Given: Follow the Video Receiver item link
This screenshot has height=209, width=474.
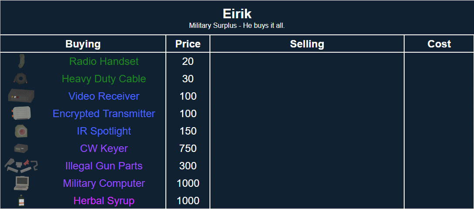Looking at the screenshot, I should point(104,96).
